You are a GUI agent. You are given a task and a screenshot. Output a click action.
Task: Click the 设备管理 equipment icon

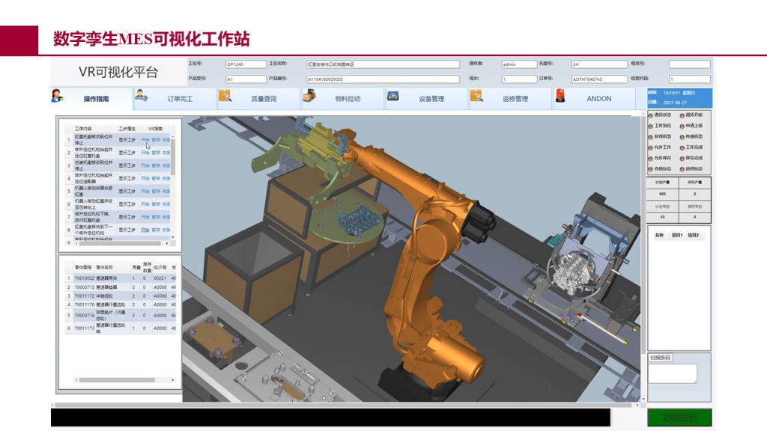[392, 96]
